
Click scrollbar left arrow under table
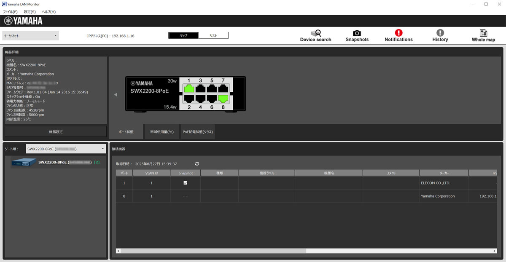(x=118, y=251)
